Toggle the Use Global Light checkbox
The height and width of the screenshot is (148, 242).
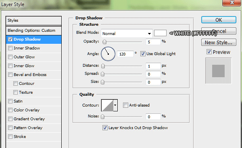(143, 54)
